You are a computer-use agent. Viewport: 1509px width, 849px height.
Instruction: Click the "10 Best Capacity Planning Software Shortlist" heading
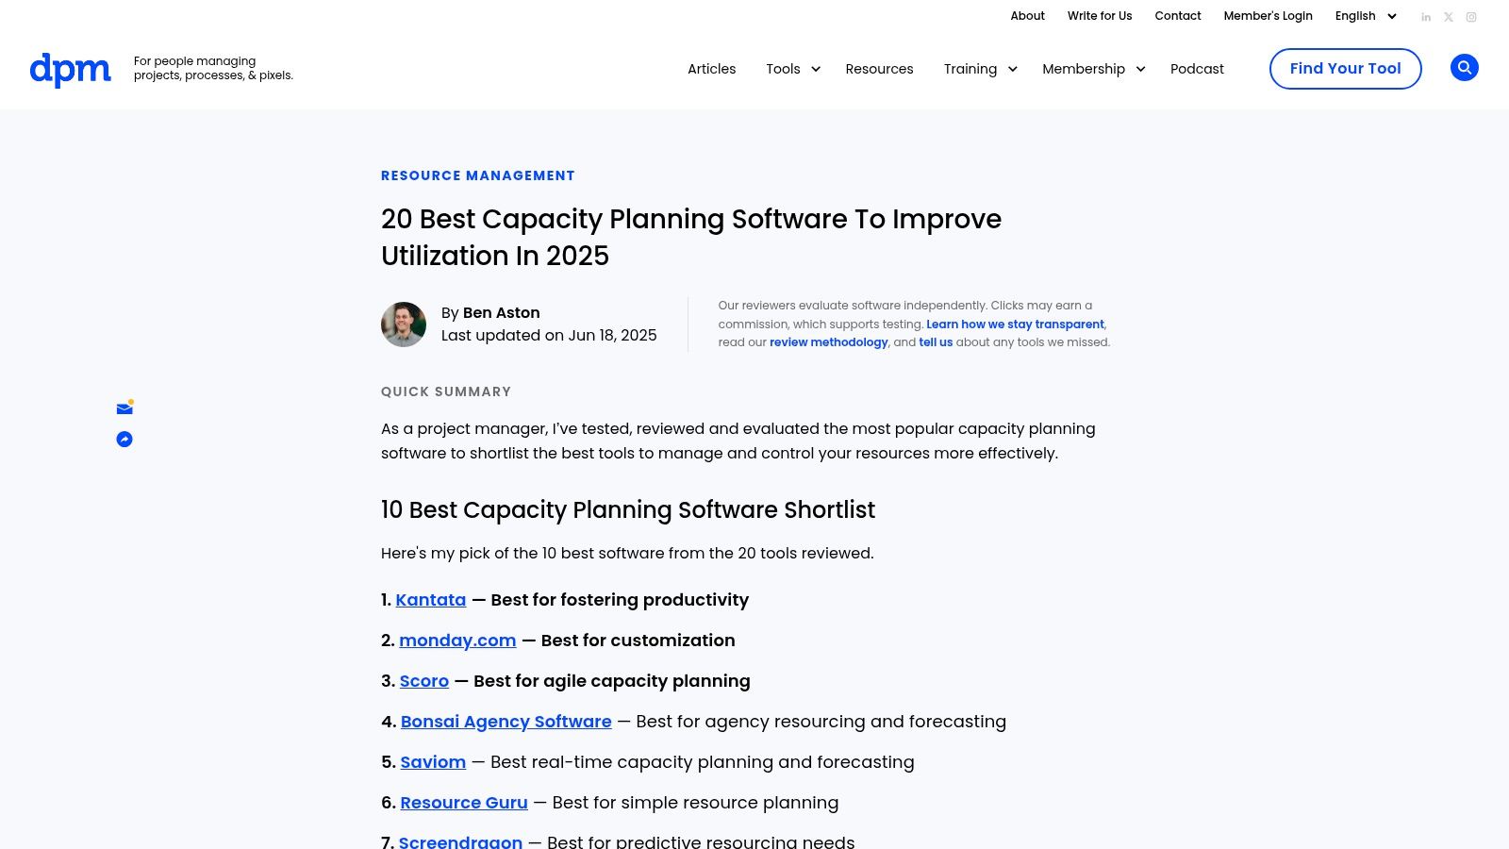click(628, 510)
